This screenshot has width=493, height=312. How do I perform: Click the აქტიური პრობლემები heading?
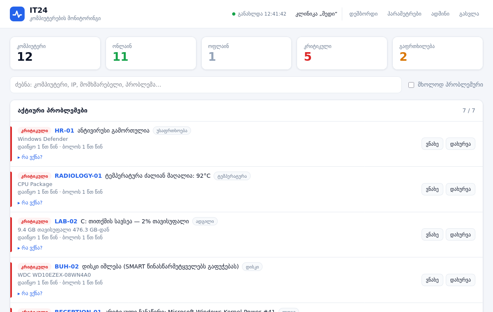[53, 110]
